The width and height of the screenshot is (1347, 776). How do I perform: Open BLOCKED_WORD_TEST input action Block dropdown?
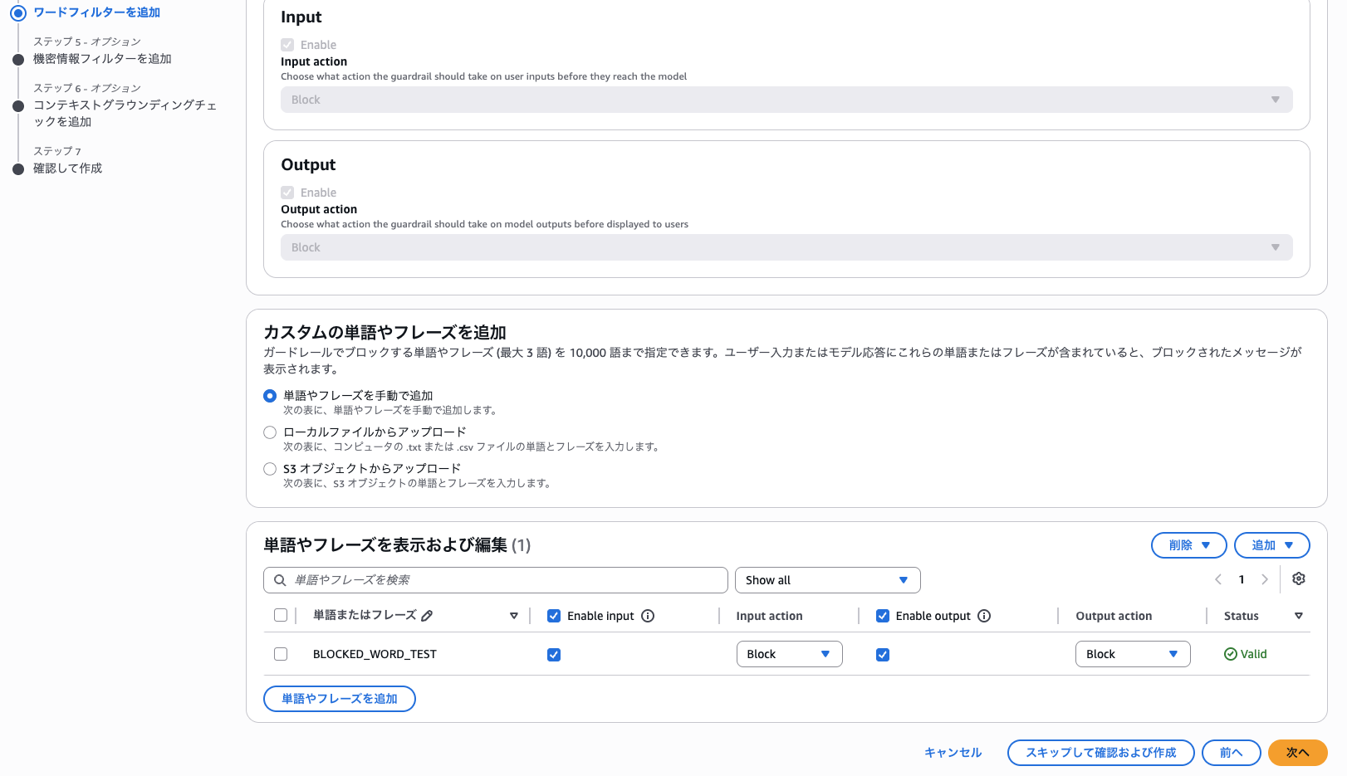(x=790, y=654)
